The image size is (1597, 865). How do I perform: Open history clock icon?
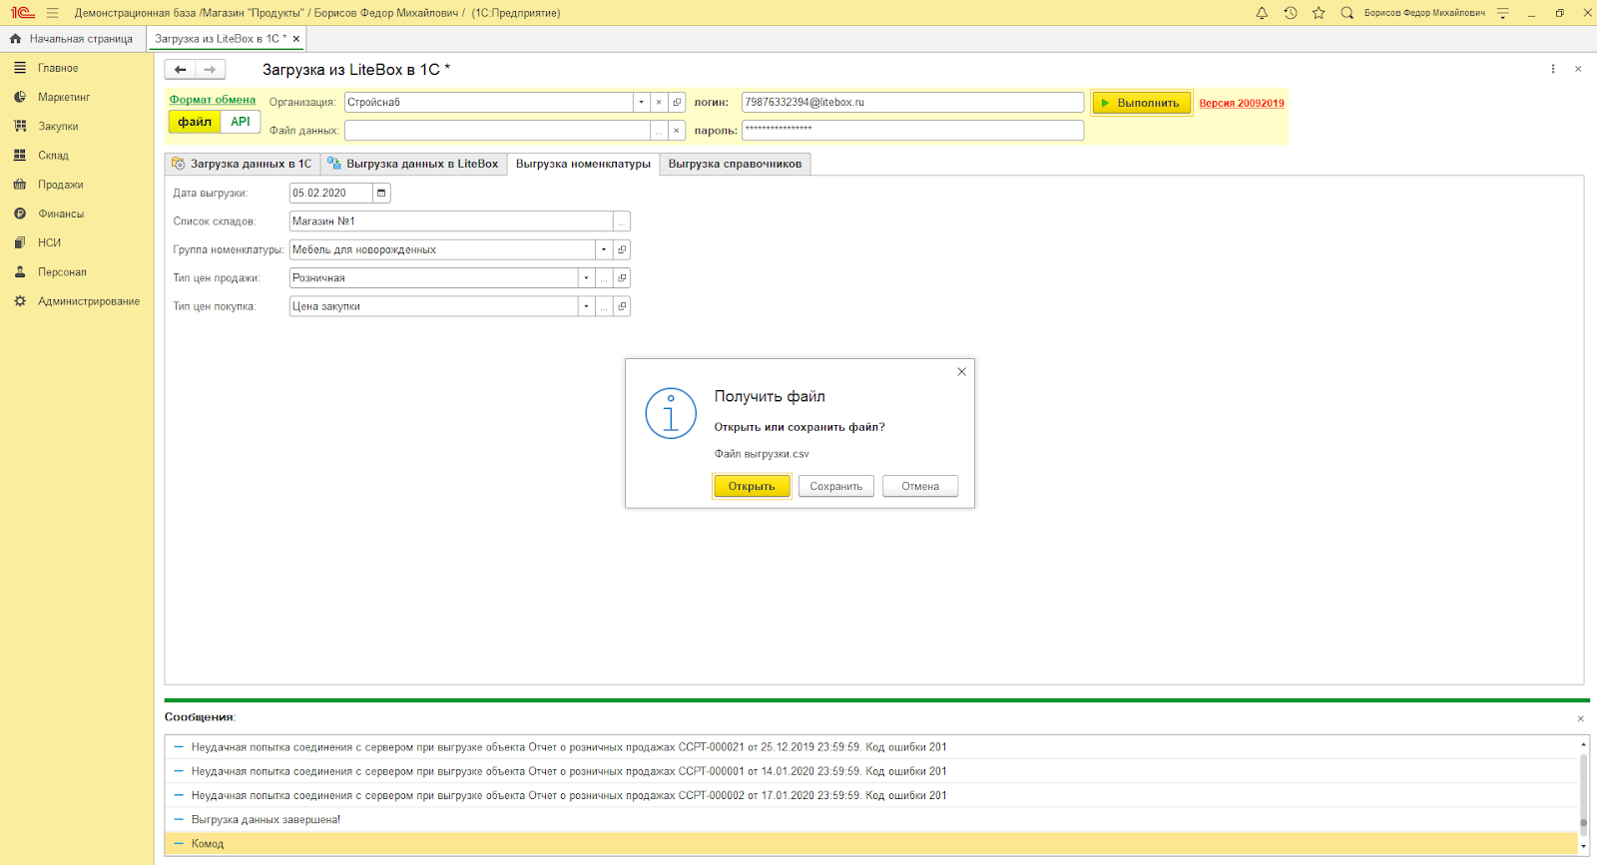1290,13
